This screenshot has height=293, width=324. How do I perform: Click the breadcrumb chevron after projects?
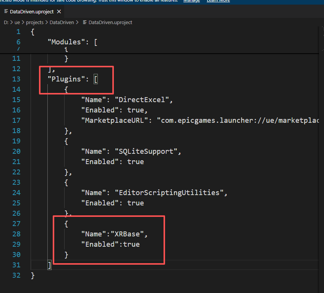(x=47, y=22)
